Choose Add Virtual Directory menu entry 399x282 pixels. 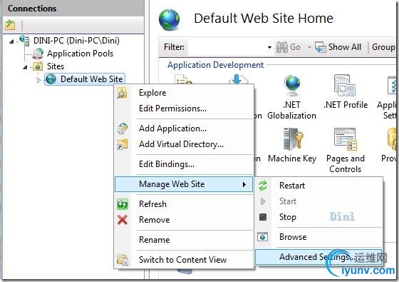tap(181, 144)
